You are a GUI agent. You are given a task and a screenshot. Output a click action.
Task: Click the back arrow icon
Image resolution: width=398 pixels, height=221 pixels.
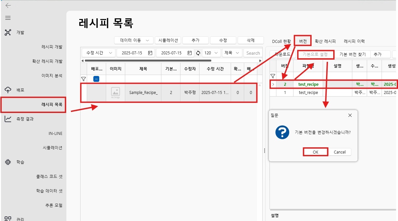click(8, 5)
